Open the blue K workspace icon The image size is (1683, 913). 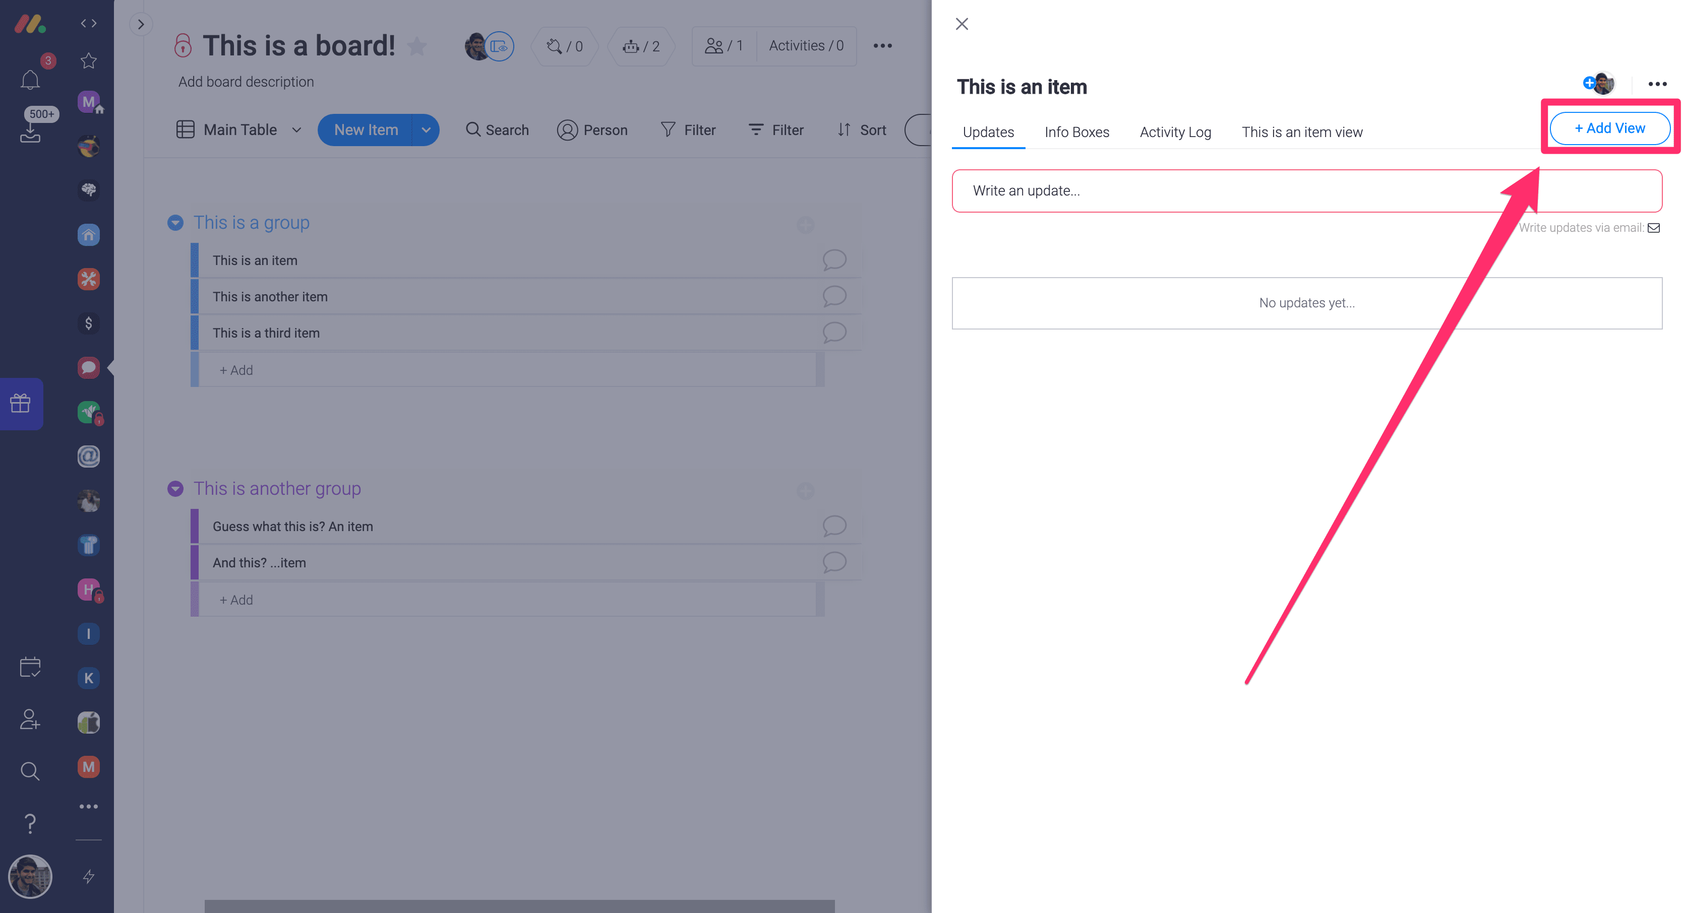click(89, 678)
